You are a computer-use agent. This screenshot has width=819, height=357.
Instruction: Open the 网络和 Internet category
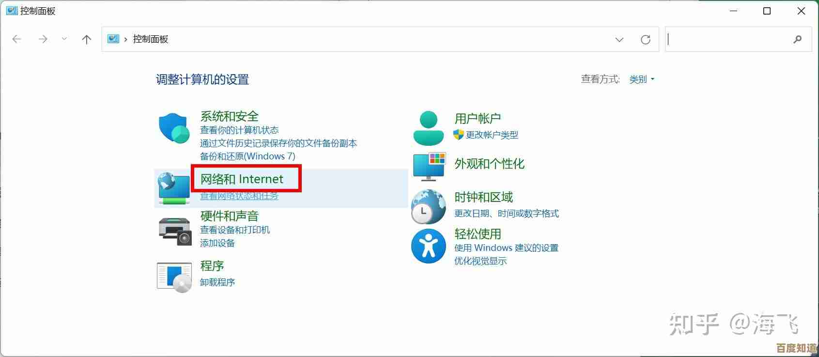click(x=242, y=179)
